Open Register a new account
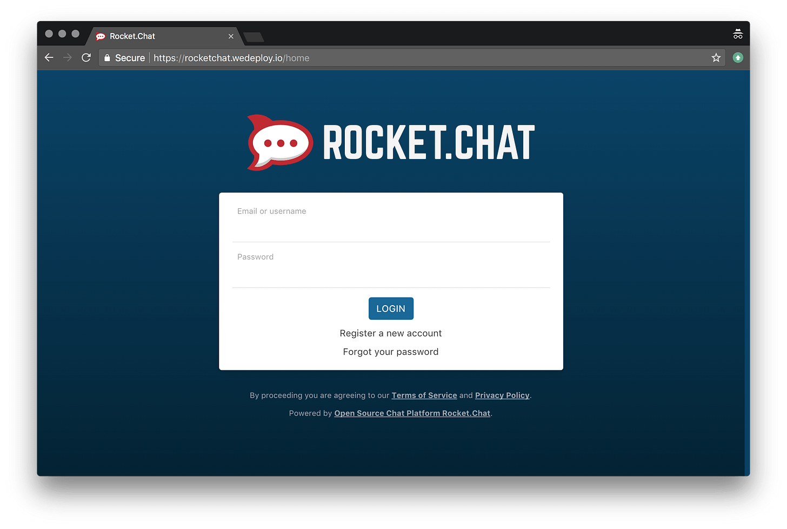This screenshot has width=787, height=529. pos(391,333)
